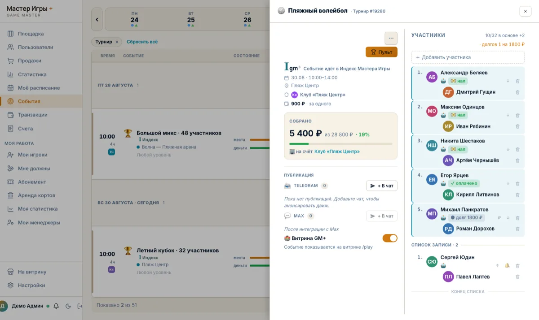Click the collected amount progress bar
This screenshot has width=539, height=320.
coord(341,144)
